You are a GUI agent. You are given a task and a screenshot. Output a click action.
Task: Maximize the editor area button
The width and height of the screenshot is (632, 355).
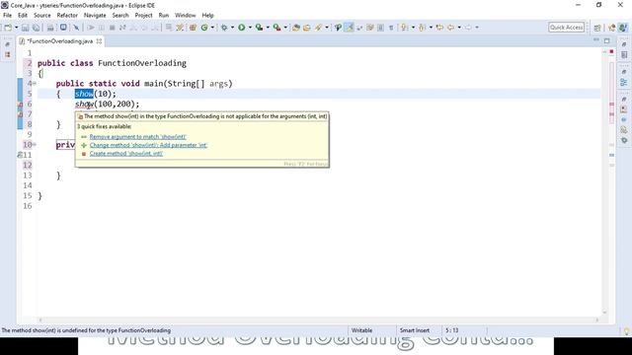pyautogui.click(x=607, y=40)
